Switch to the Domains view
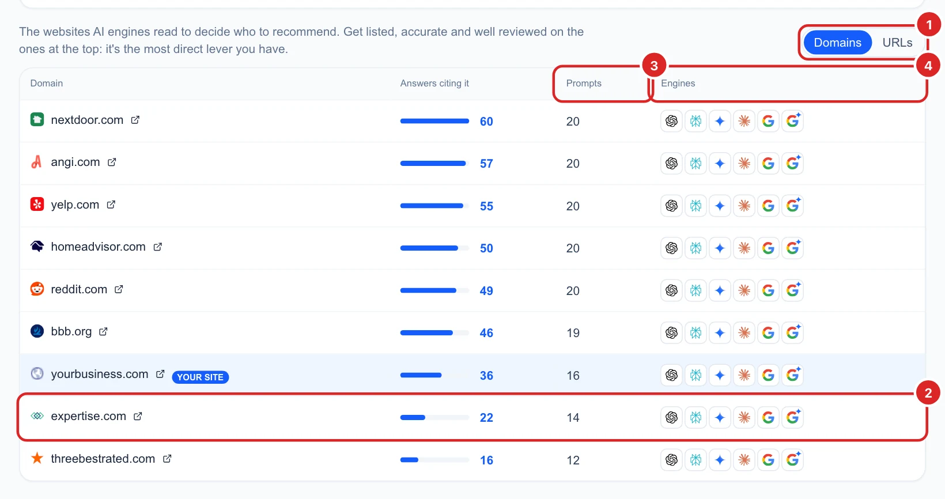945x499 pixels. click(837, 43)
